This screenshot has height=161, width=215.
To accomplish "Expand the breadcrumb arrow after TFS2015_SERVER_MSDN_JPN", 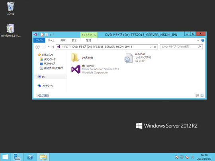I will [132, 47].
